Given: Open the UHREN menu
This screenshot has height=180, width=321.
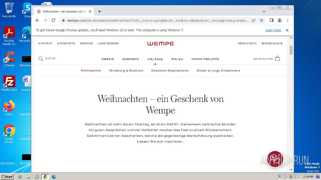Looking at the screenshot, I should (108, 59).
